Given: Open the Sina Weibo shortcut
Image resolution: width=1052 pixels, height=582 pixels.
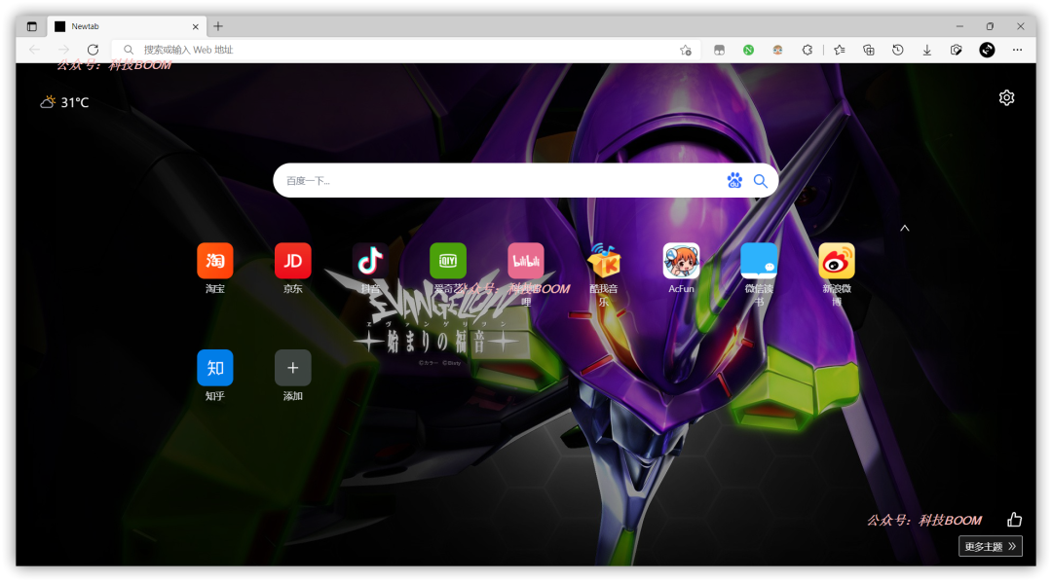Looking at the screenshot, I should 837,261.
